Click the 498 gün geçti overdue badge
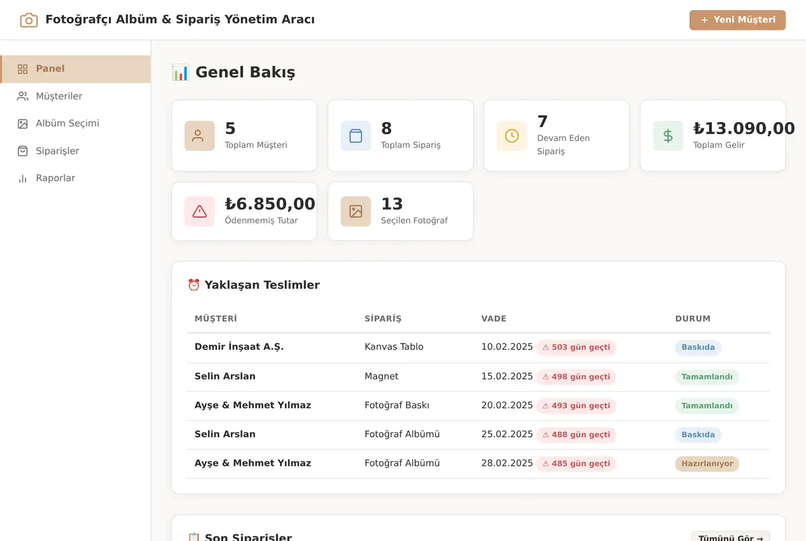Viewport: 806px width, 541px height. point(576,377)
